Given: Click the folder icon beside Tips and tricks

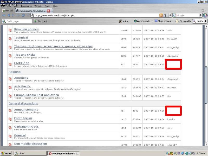Looking at the screenshot, I should point(10,56).
